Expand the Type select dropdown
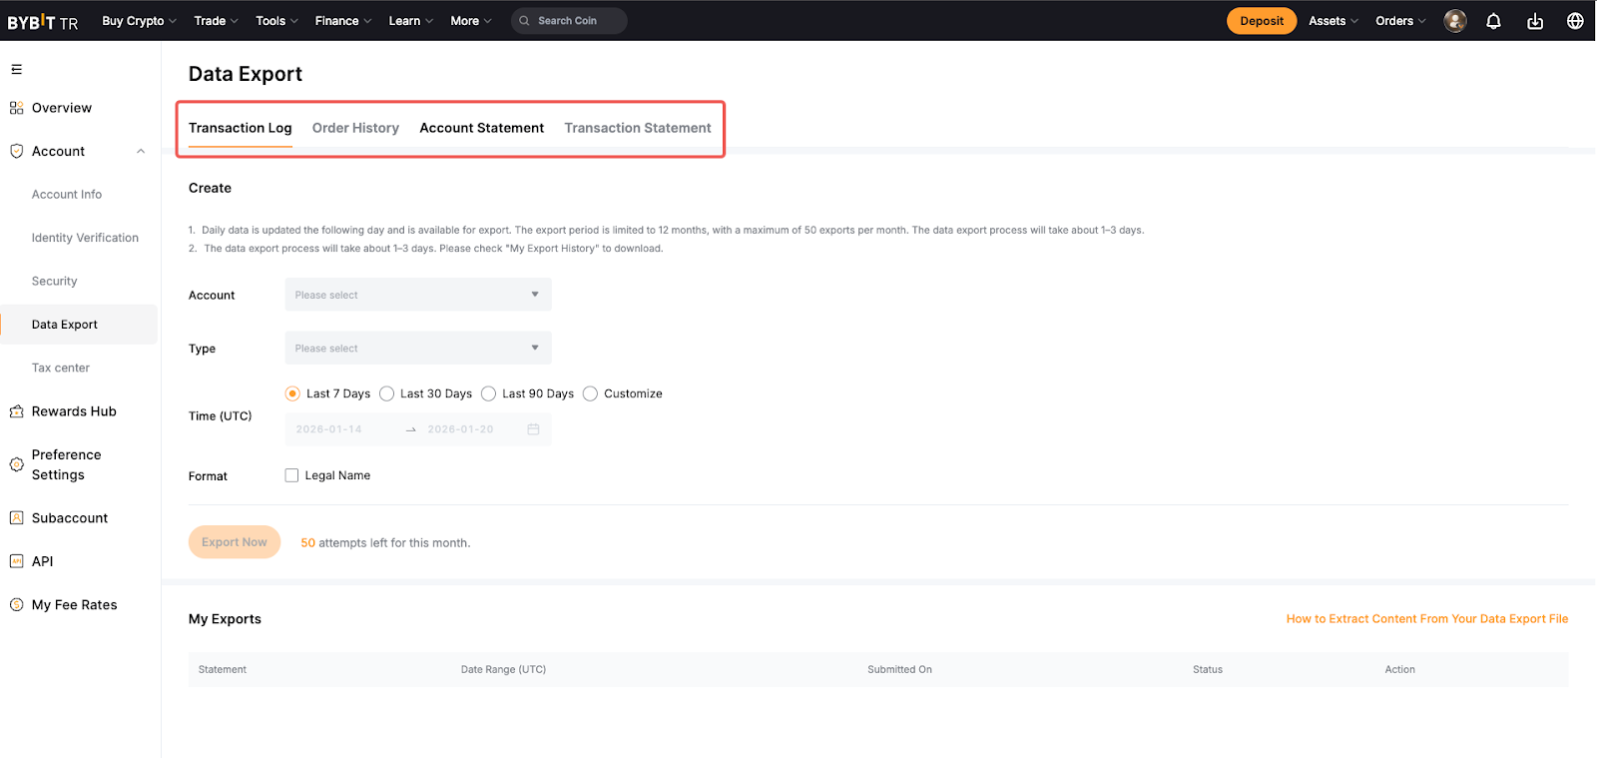Screen dimensions: 1597x758 [x=417, y=349]
